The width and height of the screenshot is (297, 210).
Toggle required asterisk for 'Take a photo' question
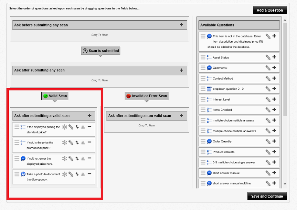tap(65, 174)
